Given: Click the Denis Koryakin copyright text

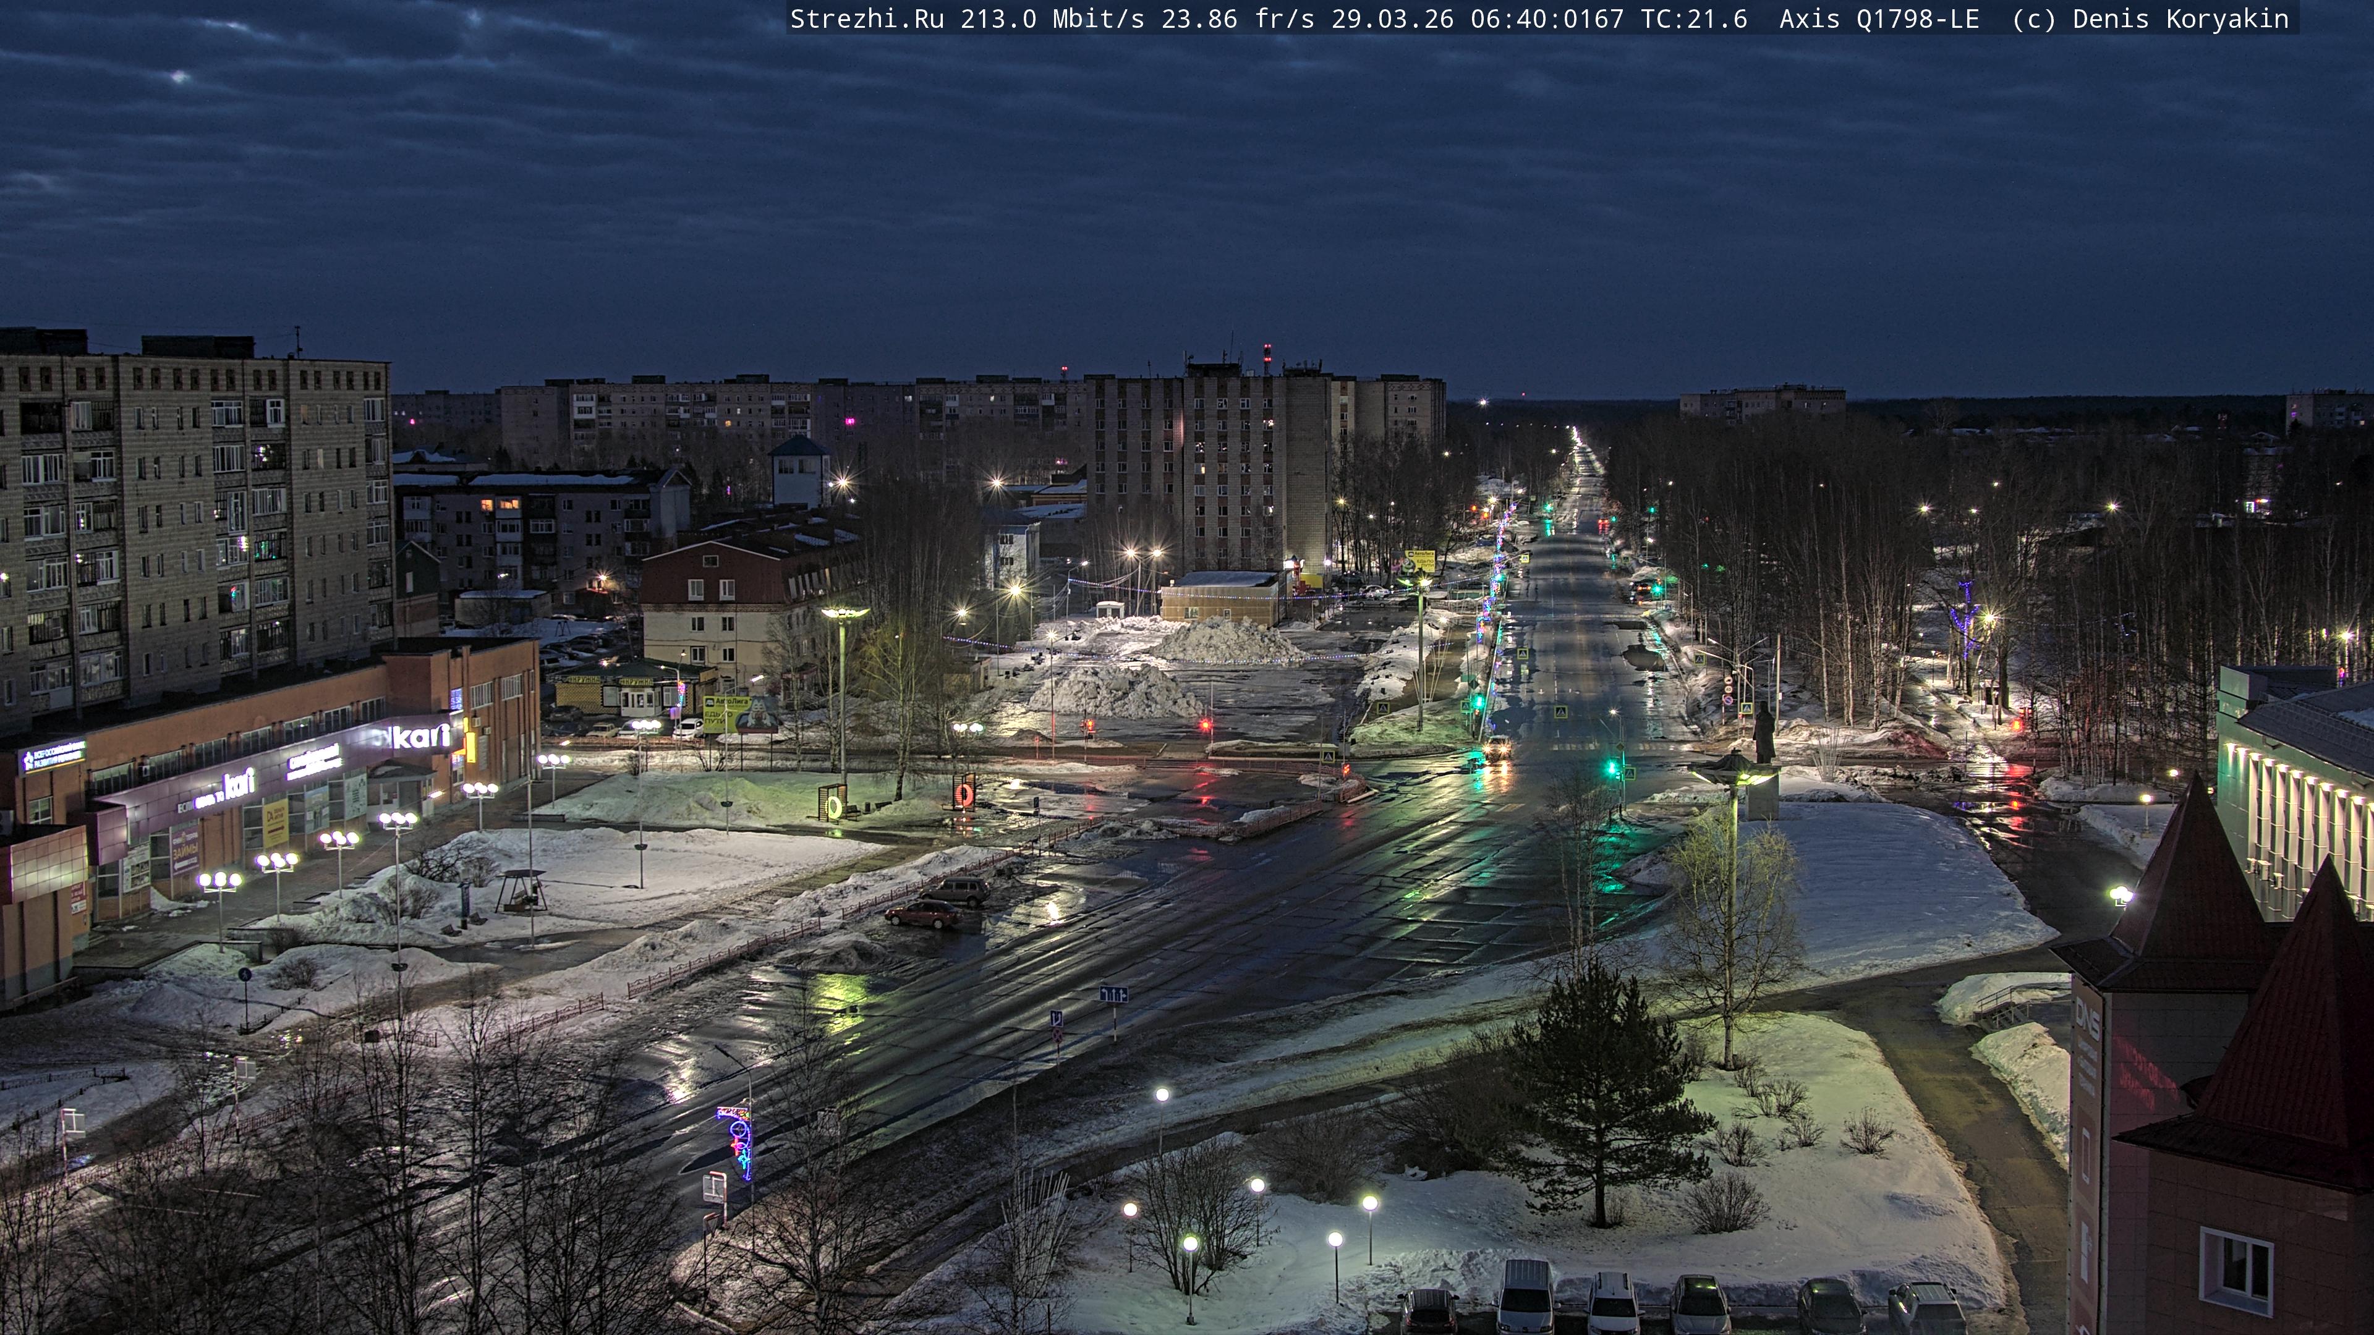Looking at the screenshot, I should click(x=2179, y=19).
